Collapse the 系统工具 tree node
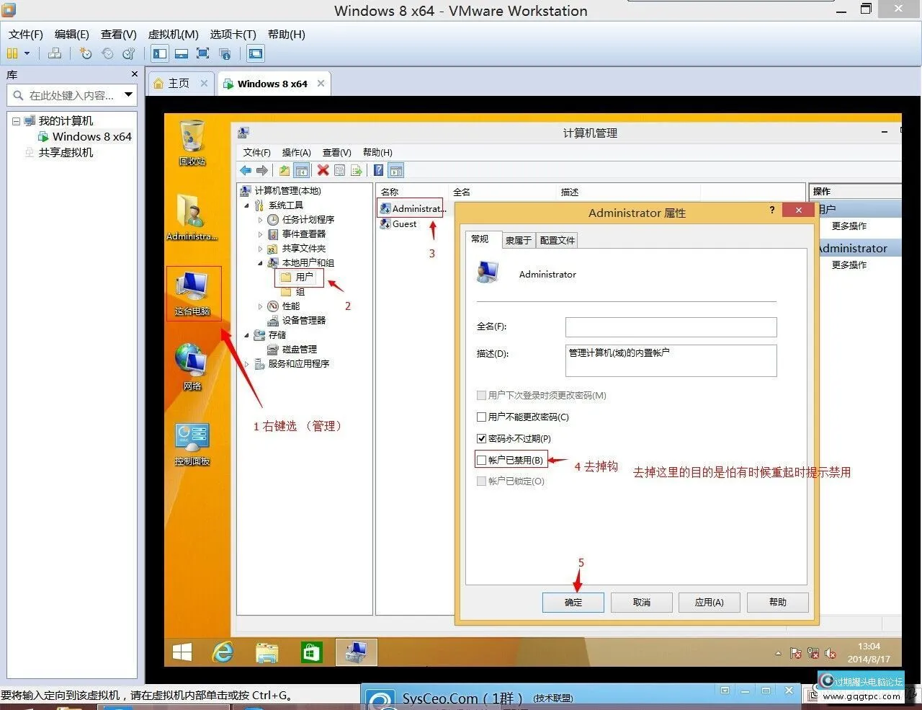Screen dimensions: 922x710 (248, 205)
